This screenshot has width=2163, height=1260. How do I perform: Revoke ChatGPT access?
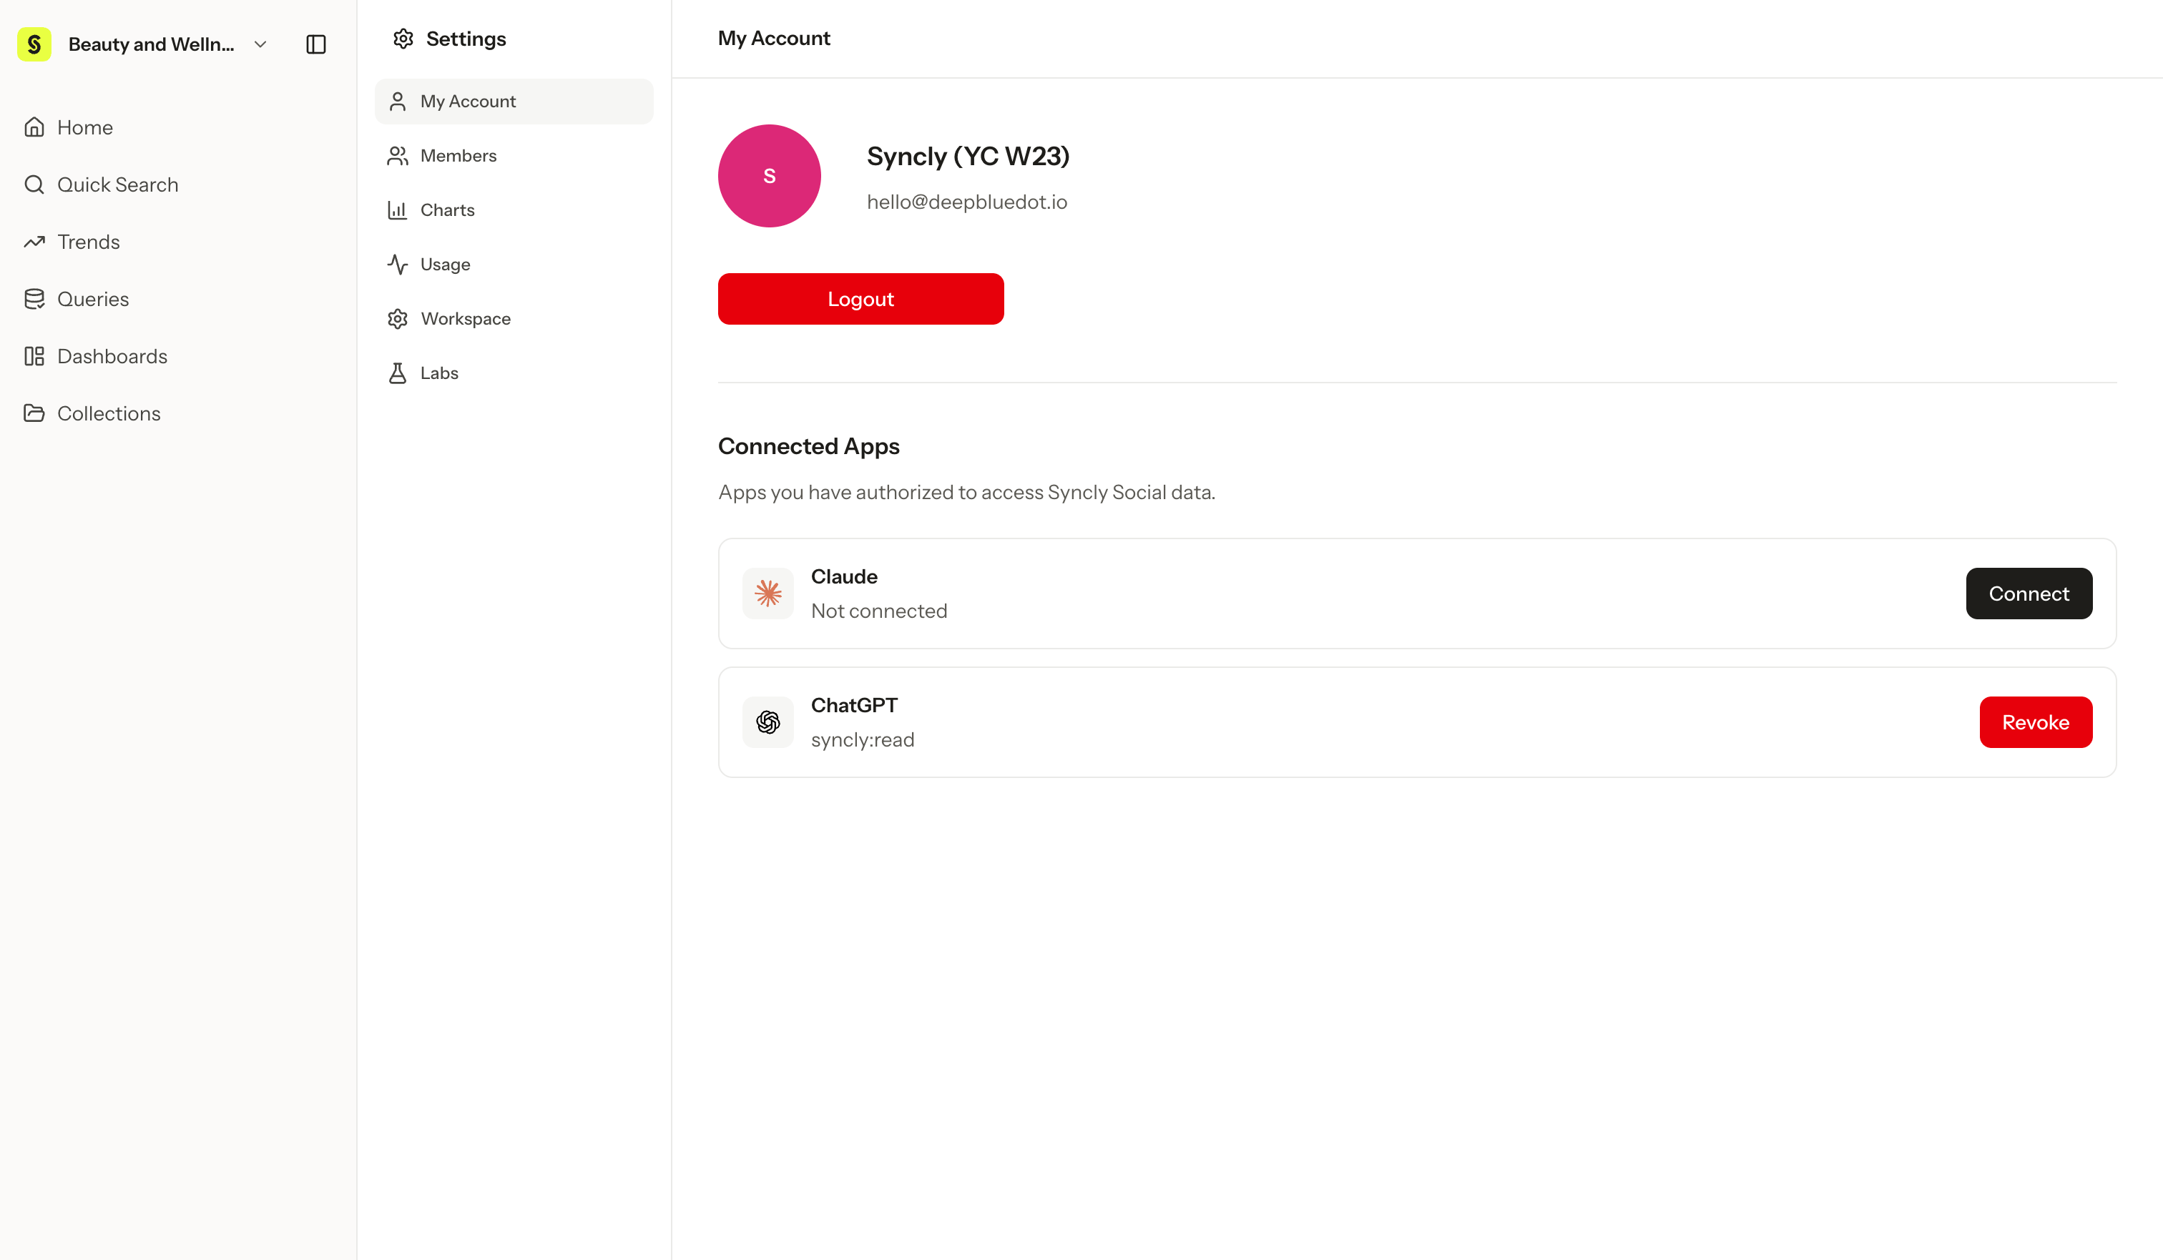click(2036, 722)
